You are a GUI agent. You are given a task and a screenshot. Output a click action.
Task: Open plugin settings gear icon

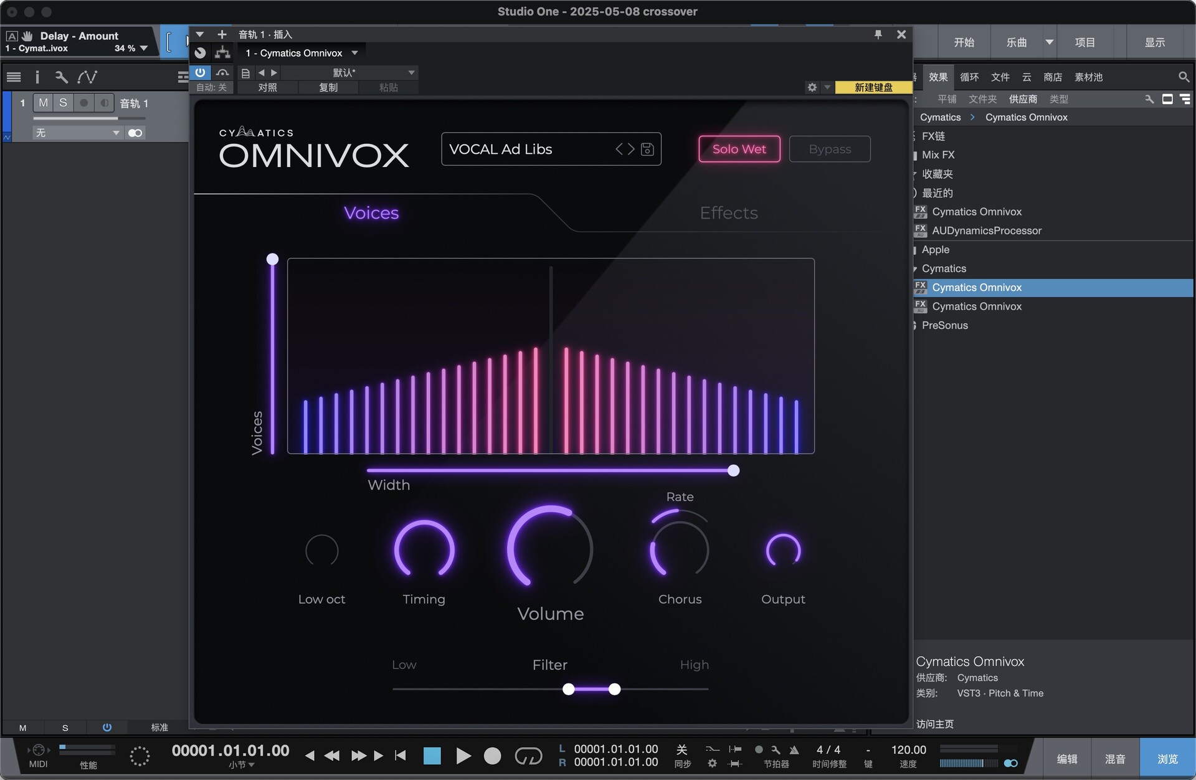[x=812, y=87]
